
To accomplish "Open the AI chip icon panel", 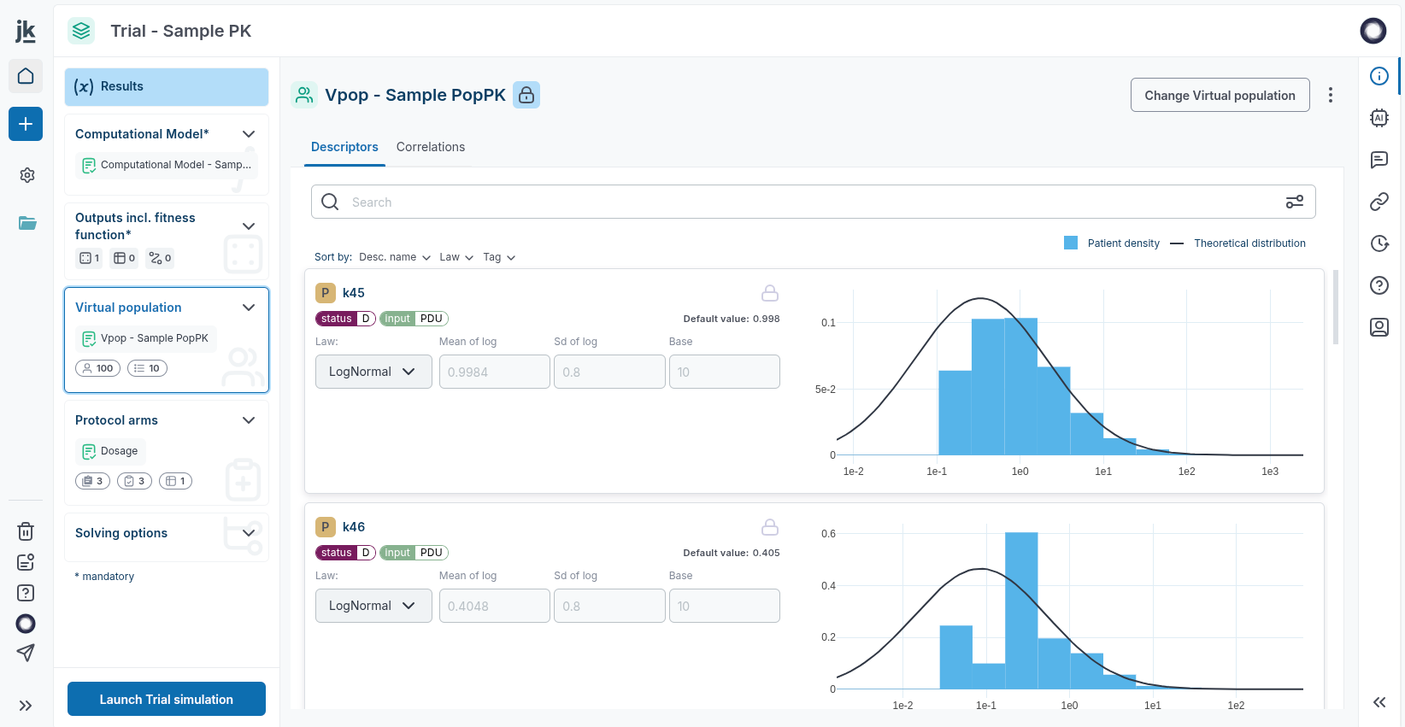I will [x=1379, y=118].
